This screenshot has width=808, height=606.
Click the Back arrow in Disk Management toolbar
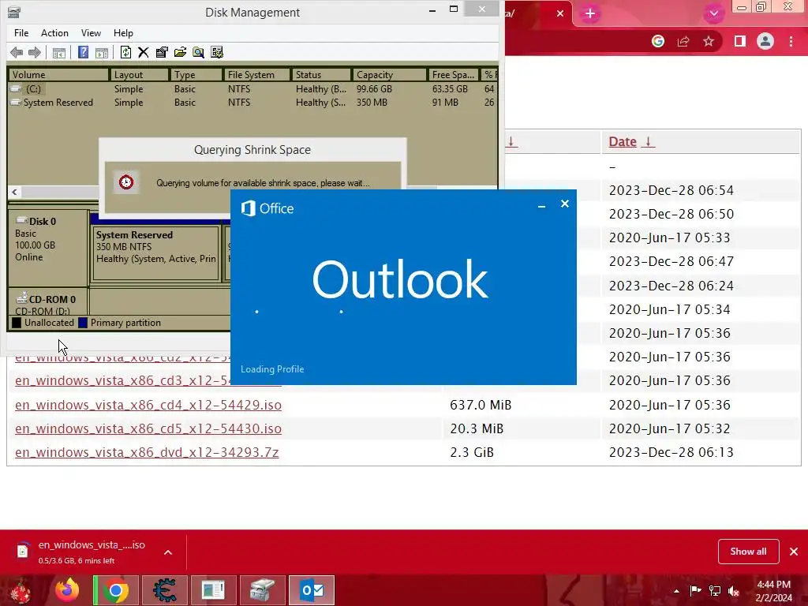(x=17, y=52)
